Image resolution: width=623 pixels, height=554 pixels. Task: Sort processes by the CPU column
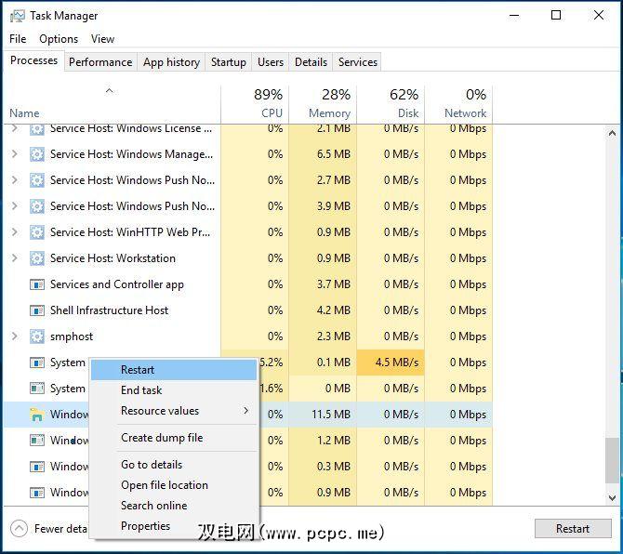(255, 104)
